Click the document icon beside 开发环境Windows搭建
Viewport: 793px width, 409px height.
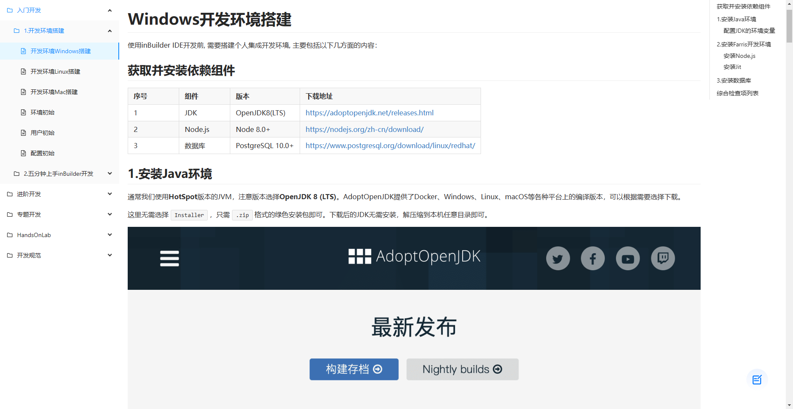click(23, 51)
